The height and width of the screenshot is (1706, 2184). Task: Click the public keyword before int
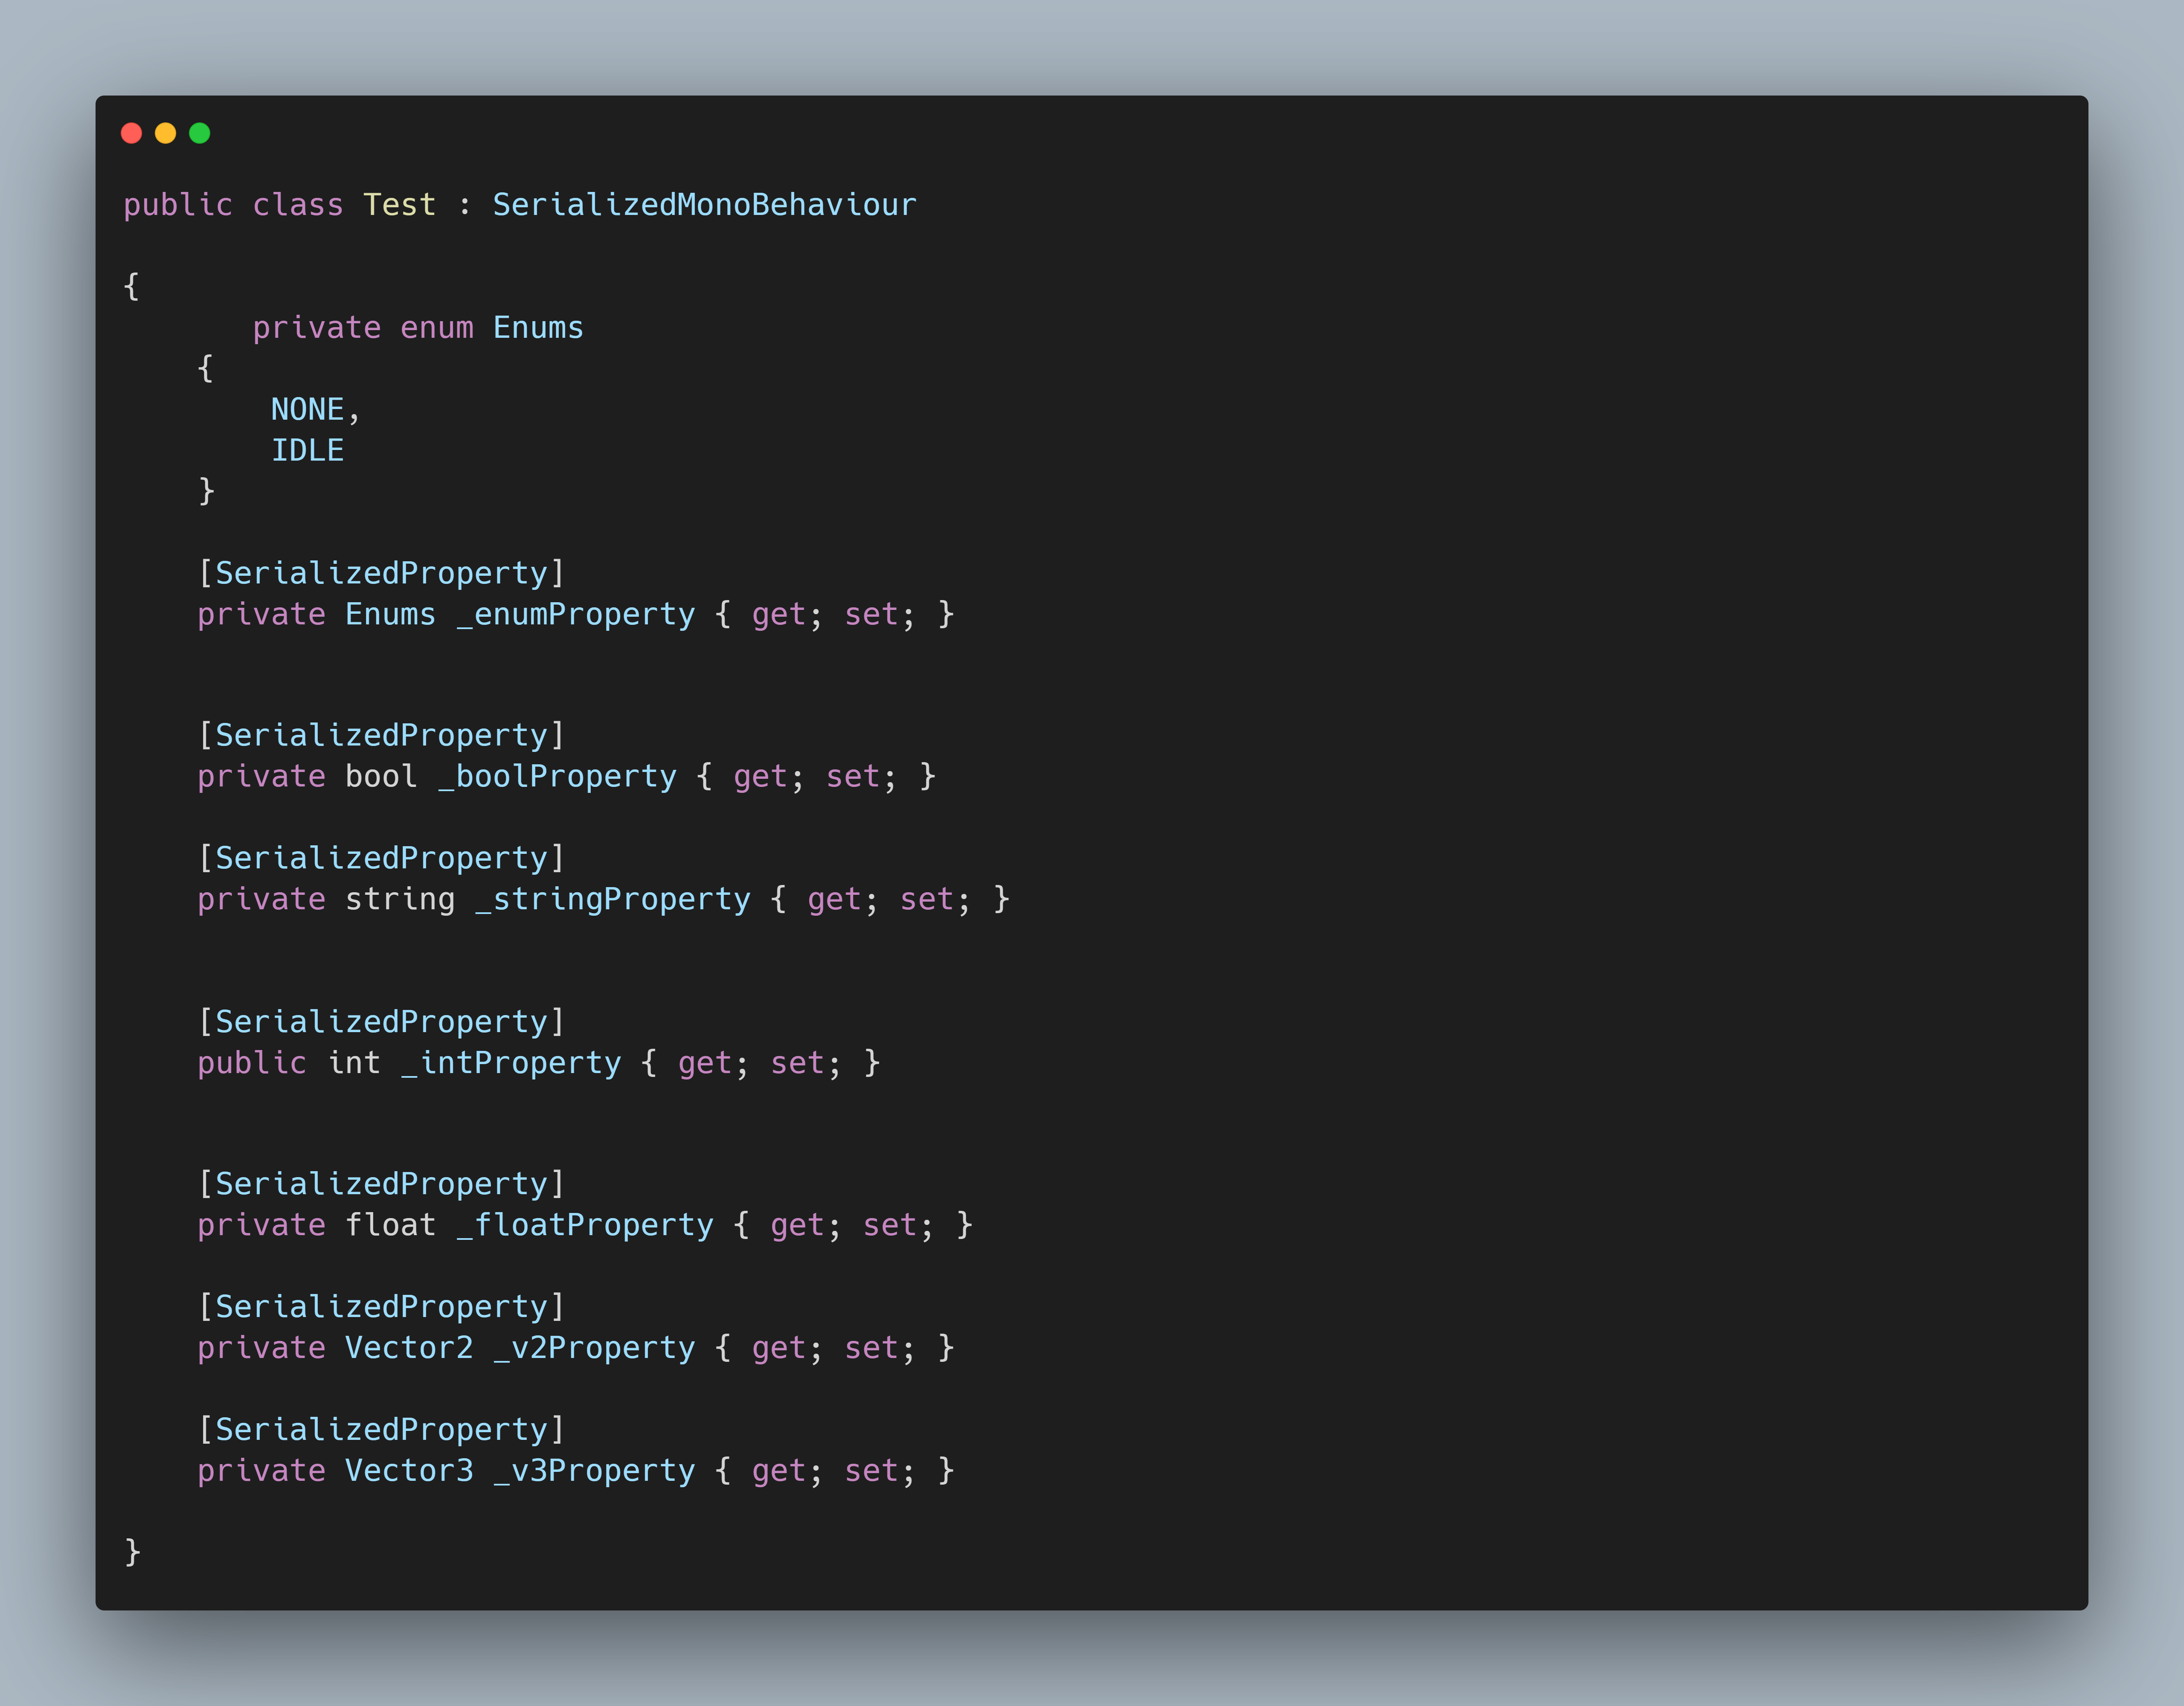(x=252, y=1063)
